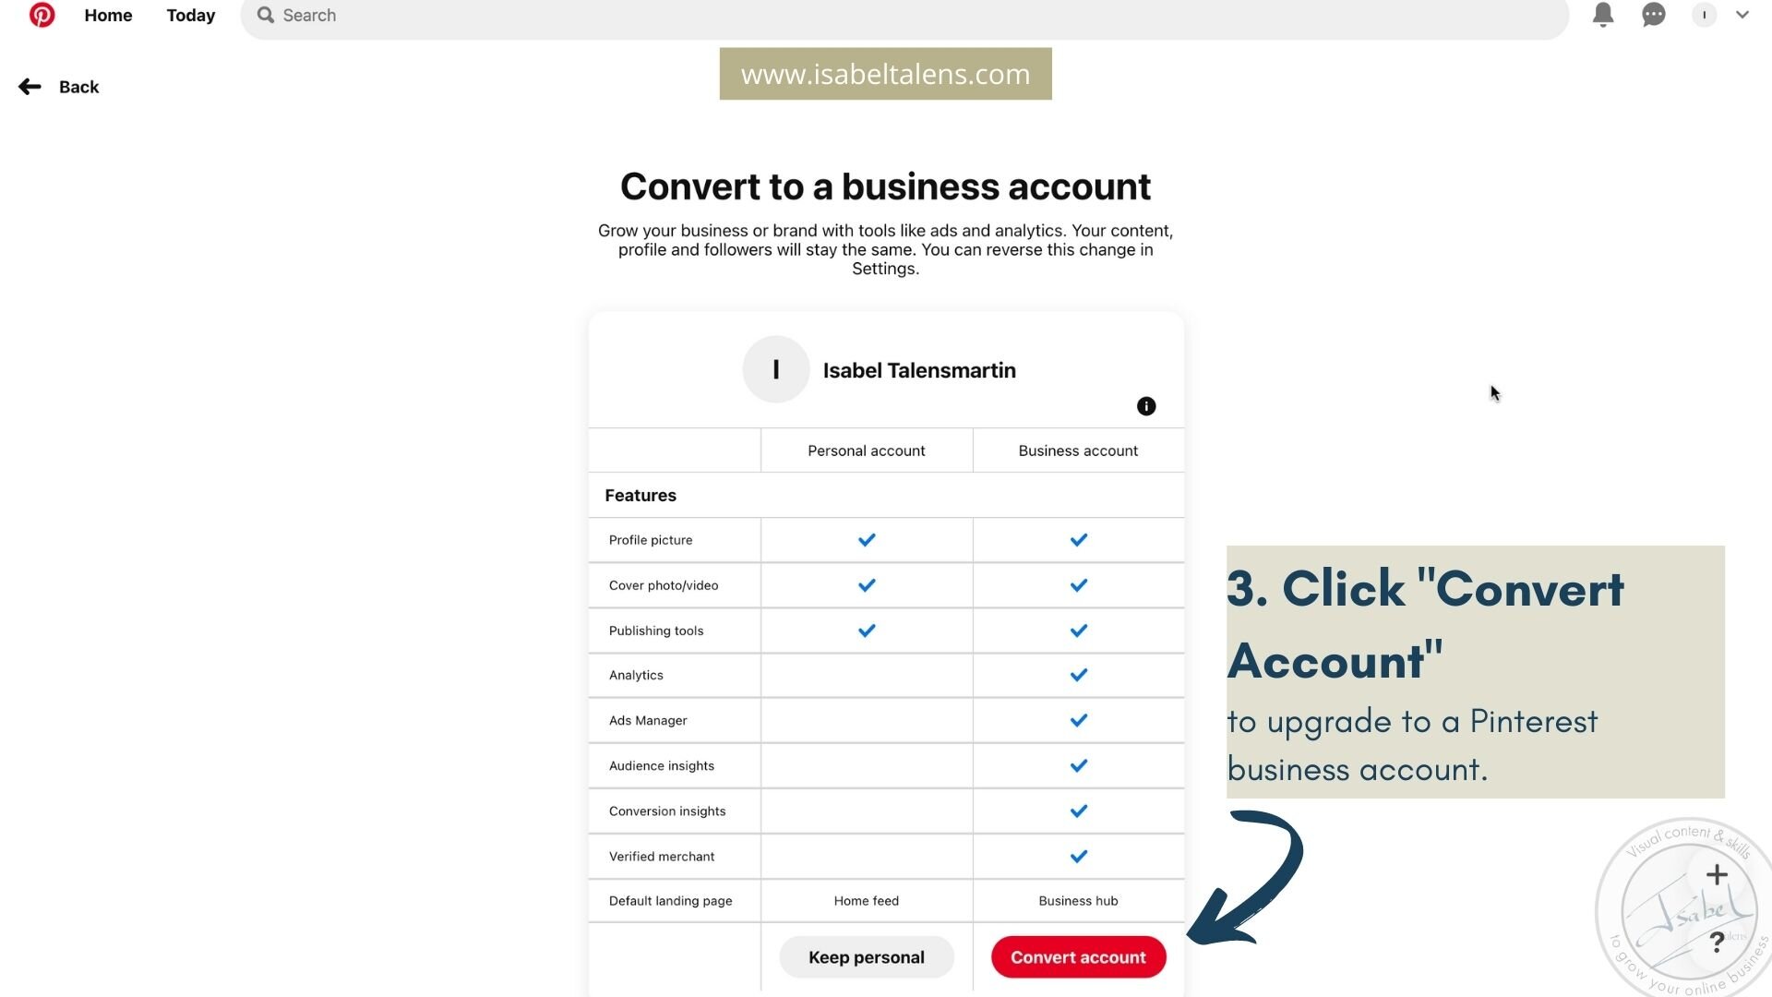
Task: Click the Pinterest home logo icon
Action: click(42, 15)
